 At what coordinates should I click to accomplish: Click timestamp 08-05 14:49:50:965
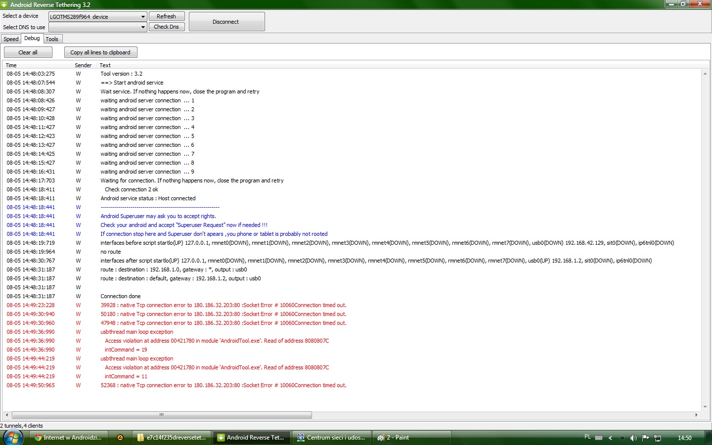[x=31, y=385]
